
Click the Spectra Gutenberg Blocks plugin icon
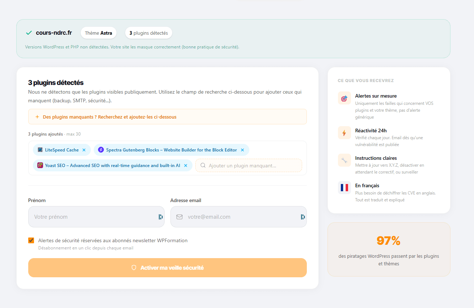pyautogui.click(x=101, y=150)
